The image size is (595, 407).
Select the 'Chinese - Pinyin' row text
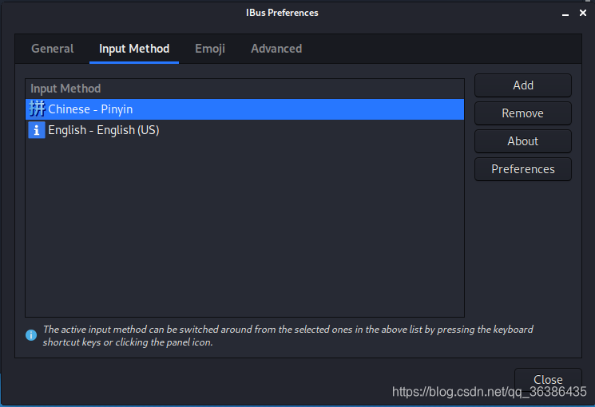click(90, 109)
